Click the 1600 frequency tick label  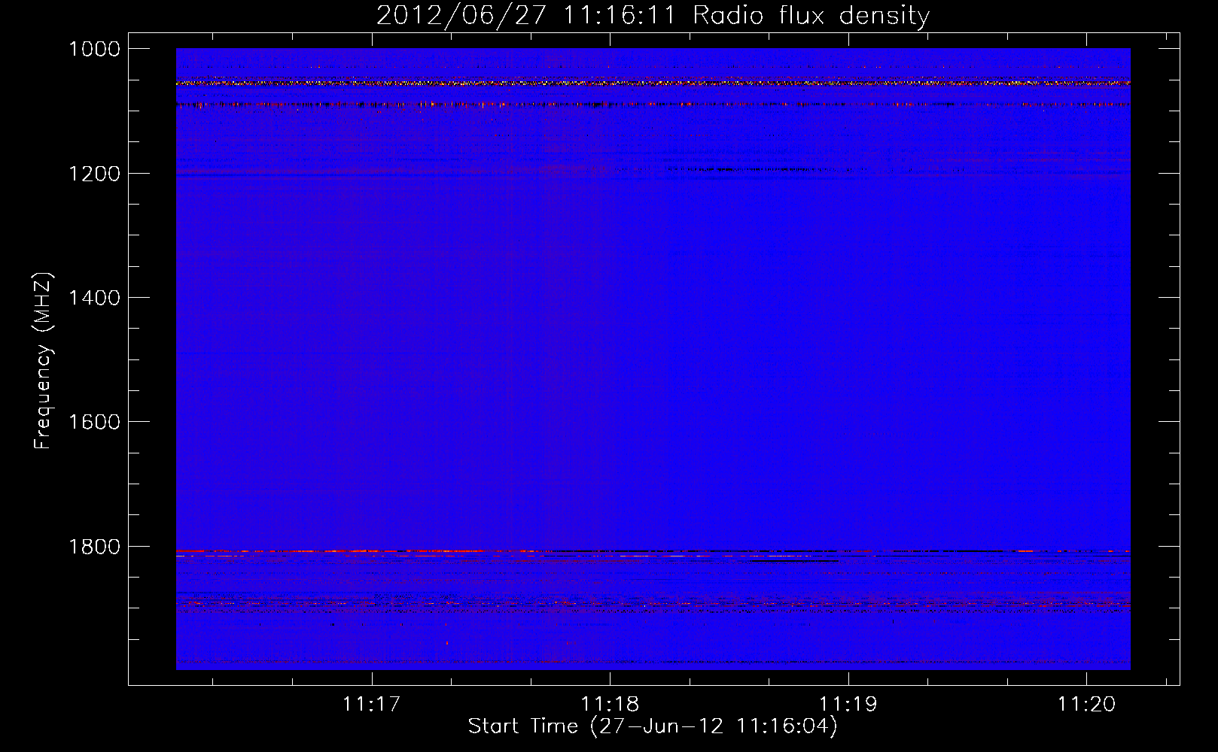(94, 422)
